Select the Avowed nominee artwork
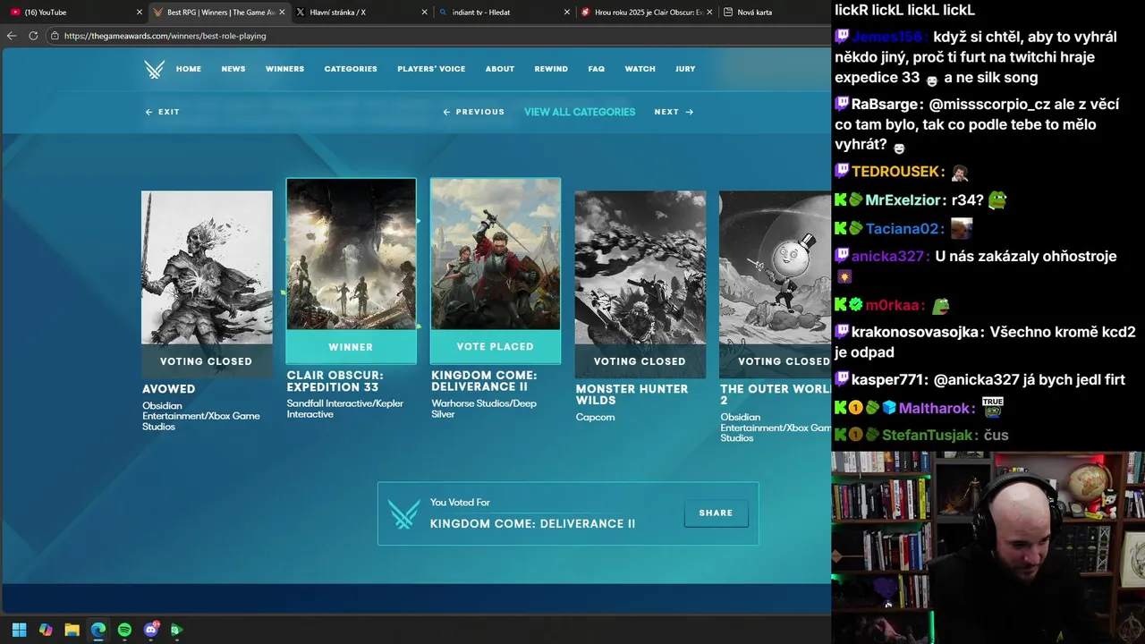 tap(207, 267)
